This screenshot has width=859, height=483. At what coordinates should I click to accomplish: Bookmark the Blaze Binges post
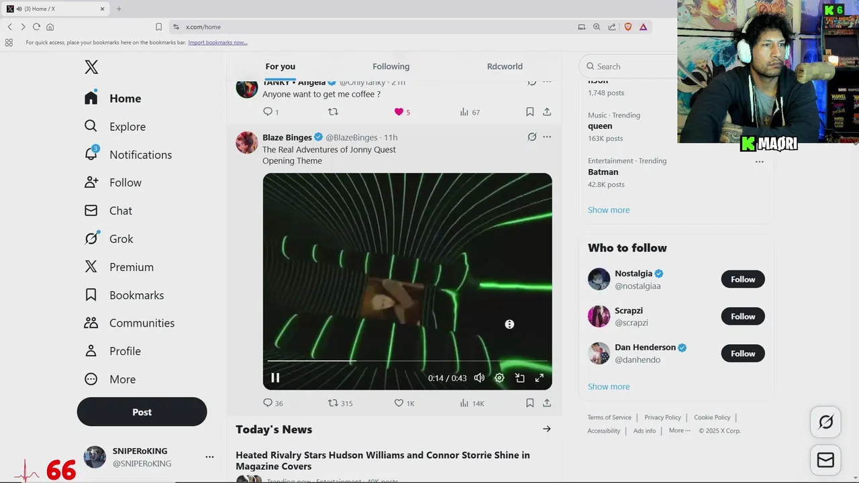point(529,403)
